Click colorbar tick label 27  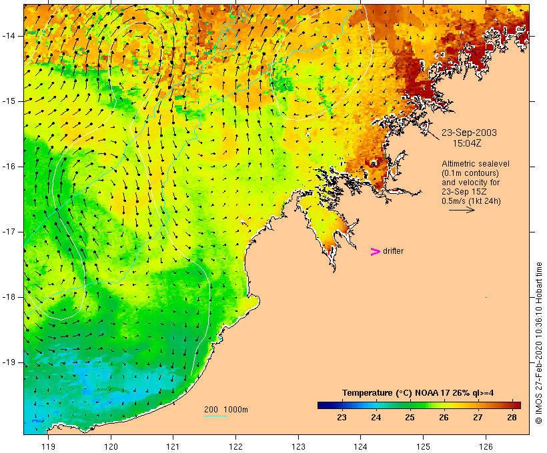(478, 417)
